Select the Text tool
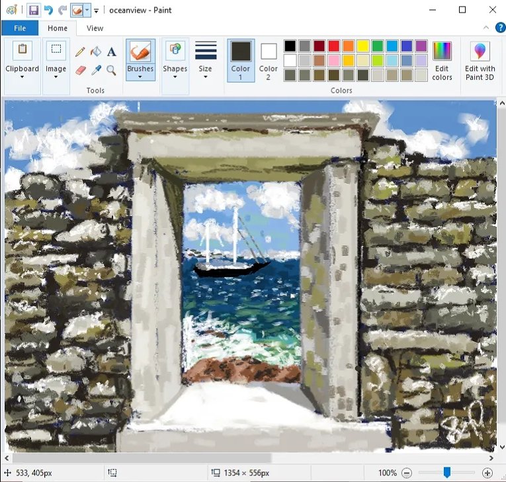Screen dimensions: 506x482 [112, 52]
